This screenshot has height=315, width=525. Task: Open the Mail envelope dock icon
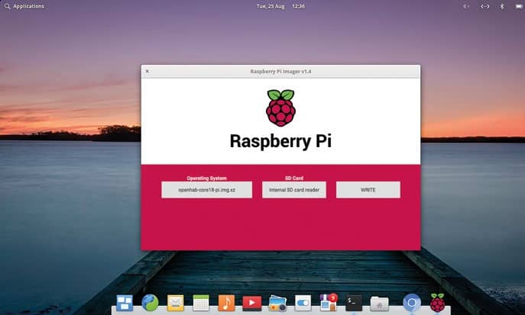[176, 303]
